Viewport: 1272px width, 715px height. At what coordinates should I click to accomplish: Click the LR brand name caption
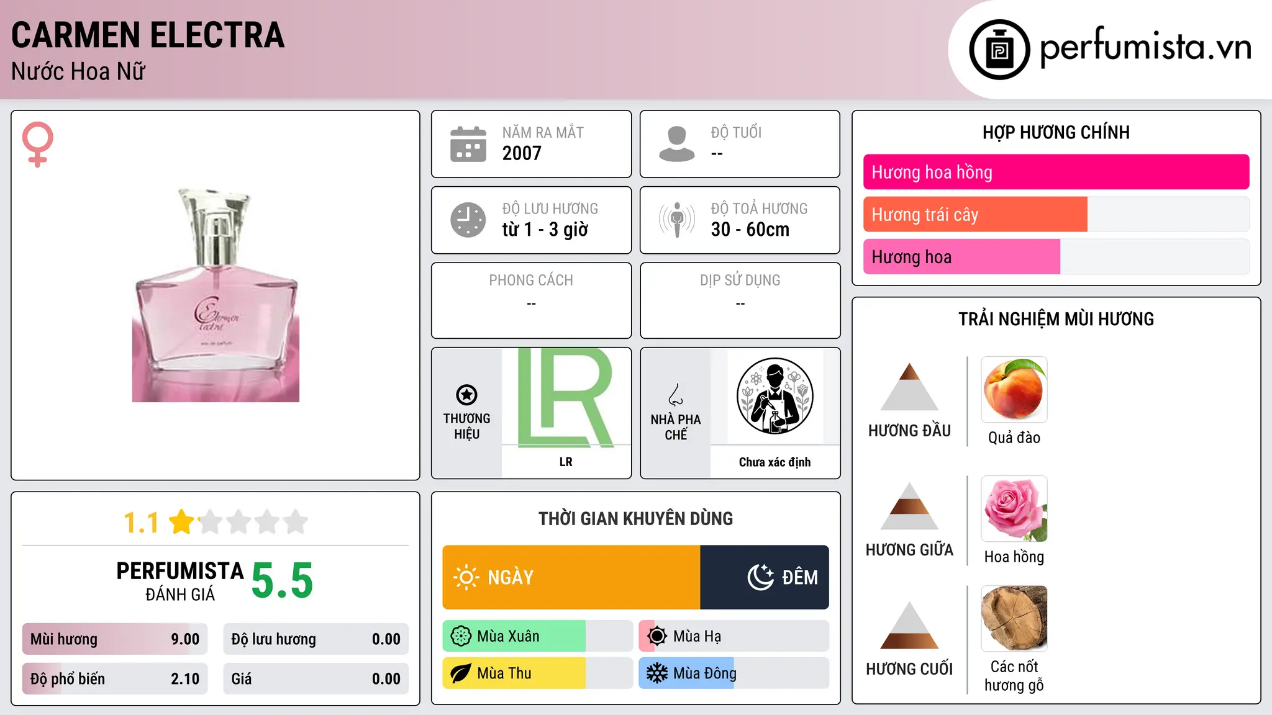coord(566,462)
